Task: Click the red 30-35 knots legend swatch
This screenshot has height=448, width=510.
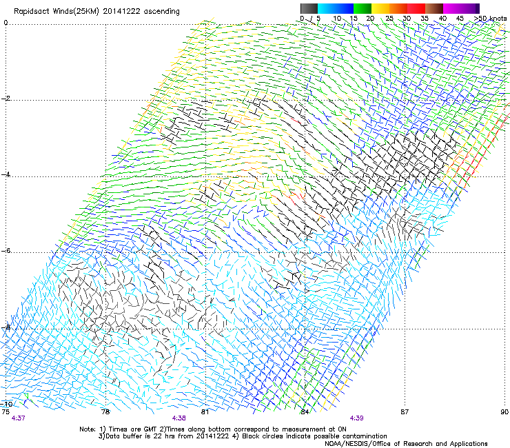Action: point(416,8)
